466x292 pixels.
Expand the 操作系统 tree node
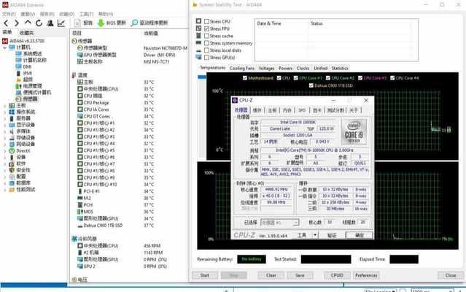5,112
